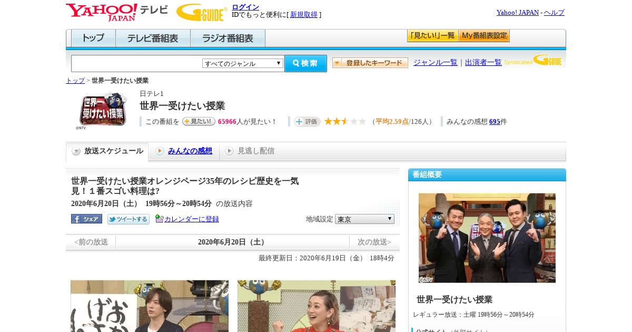Click the レギュラー放送：土曜 19時56分 text
632x332 pixels.
pos(474,315)
